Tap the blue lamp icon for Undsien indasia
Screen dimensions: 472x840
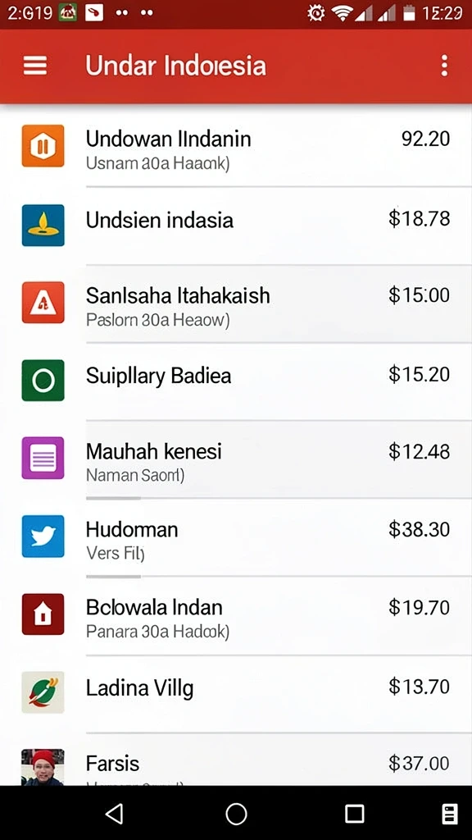(x=43, y=225)
